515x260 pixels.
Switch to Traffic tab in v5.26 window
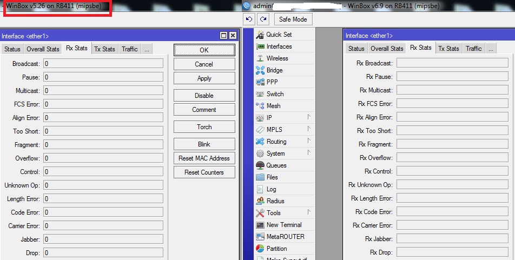(x=130, y=49)
